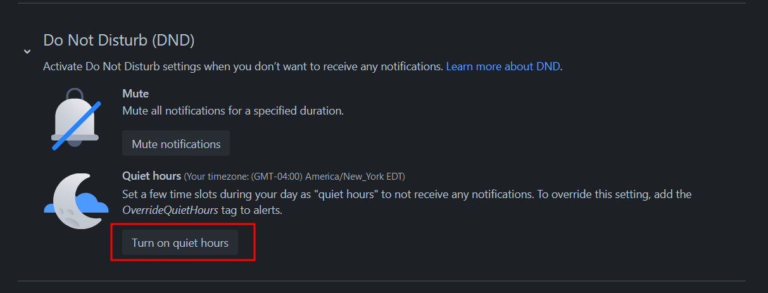Click the bold Quiet hours label
This screenshot has width=768, height=293.
click(x=151, y=176)
